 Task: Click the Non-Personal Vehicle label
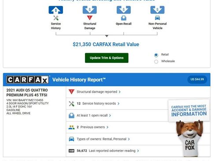click(157, 26)
